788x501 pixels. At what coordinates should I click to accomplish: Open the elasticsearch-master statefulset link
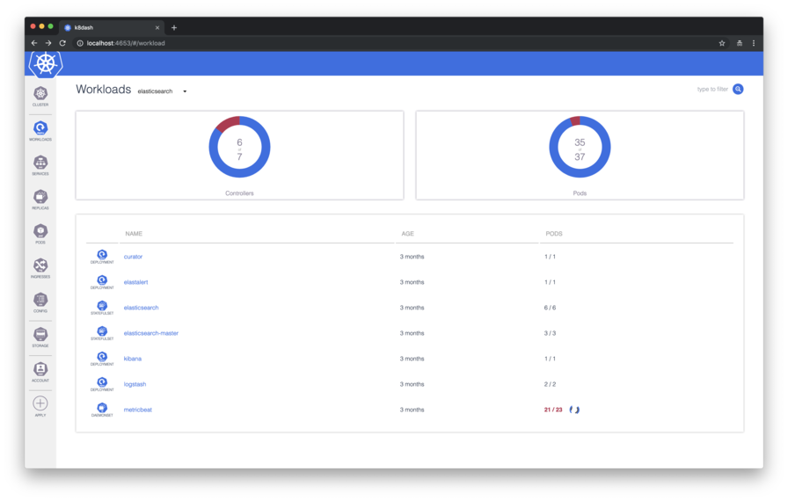pyautogui.click(x=151, y=333)
